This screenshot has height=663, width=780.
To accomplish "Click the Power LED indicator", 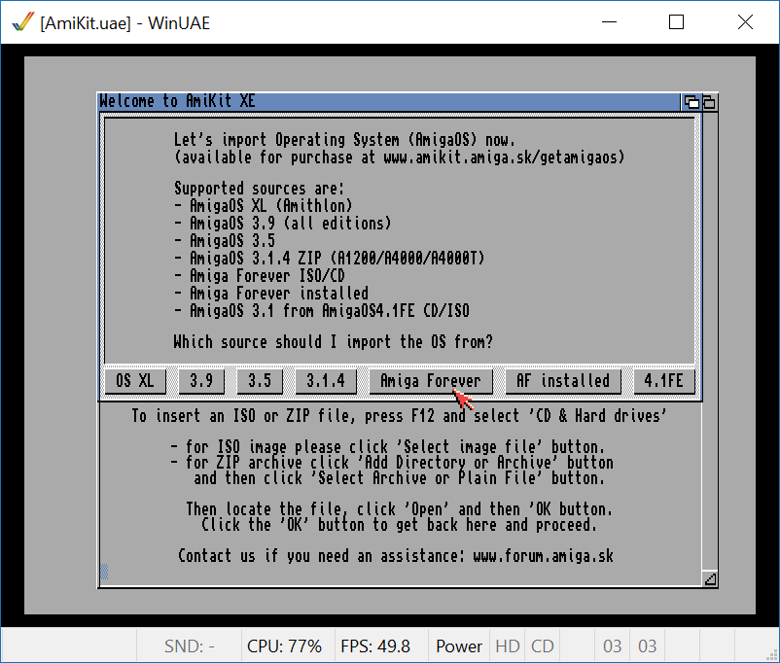I will pos(459,646).
